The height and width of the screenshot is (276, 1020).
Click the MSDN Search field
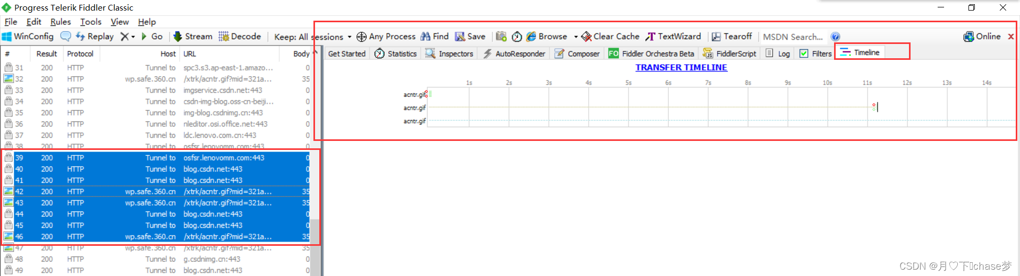[x=793, y=37]
